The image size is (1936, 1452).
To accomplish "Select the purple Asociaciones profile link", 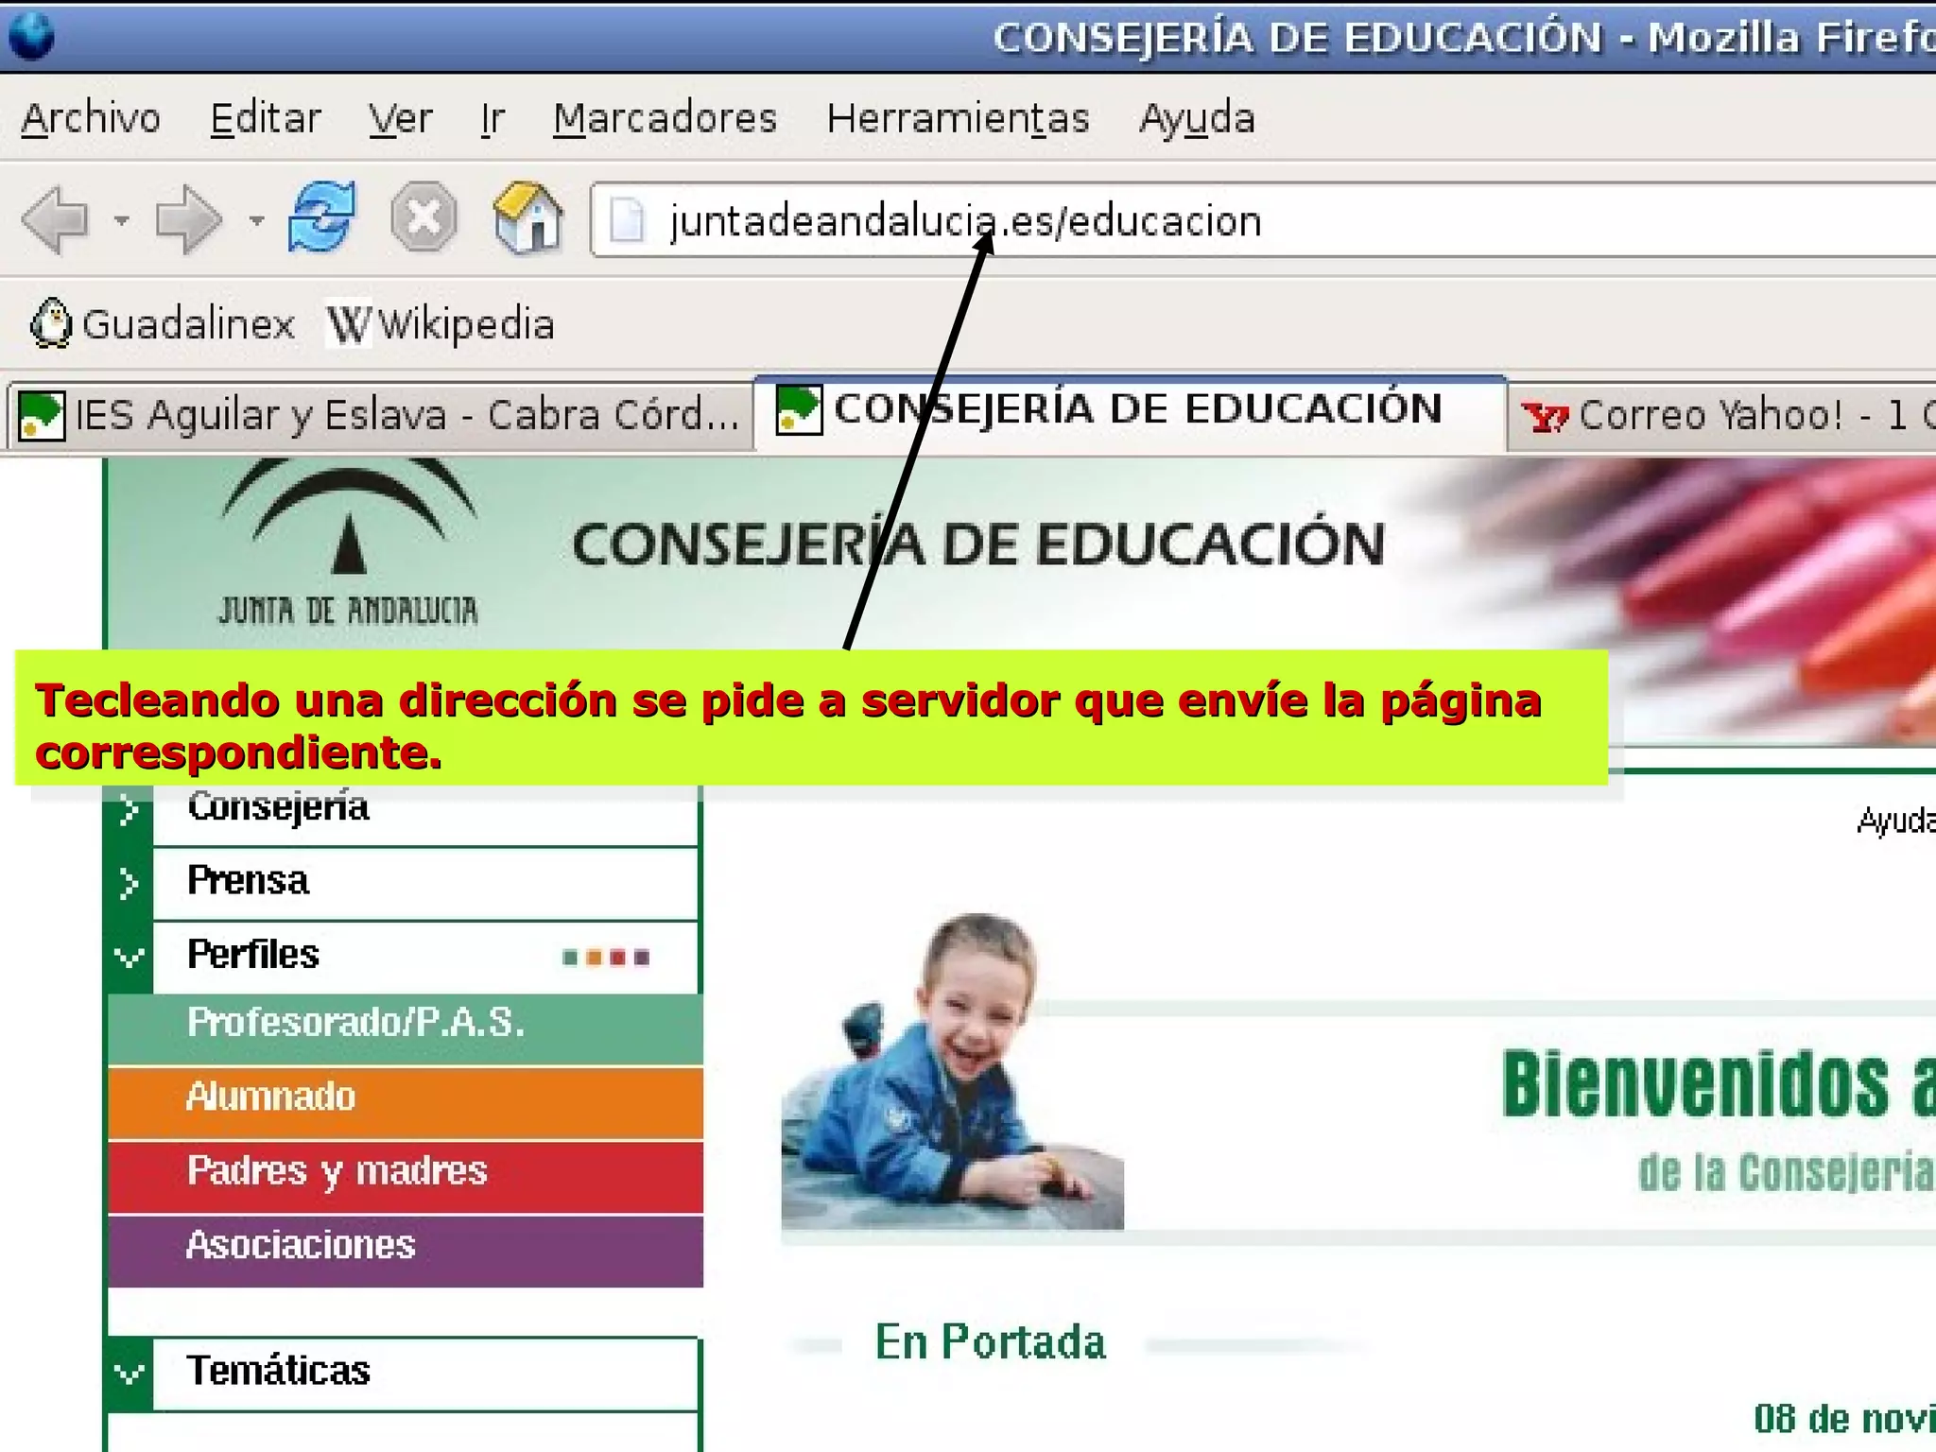I will (301, 1245).
